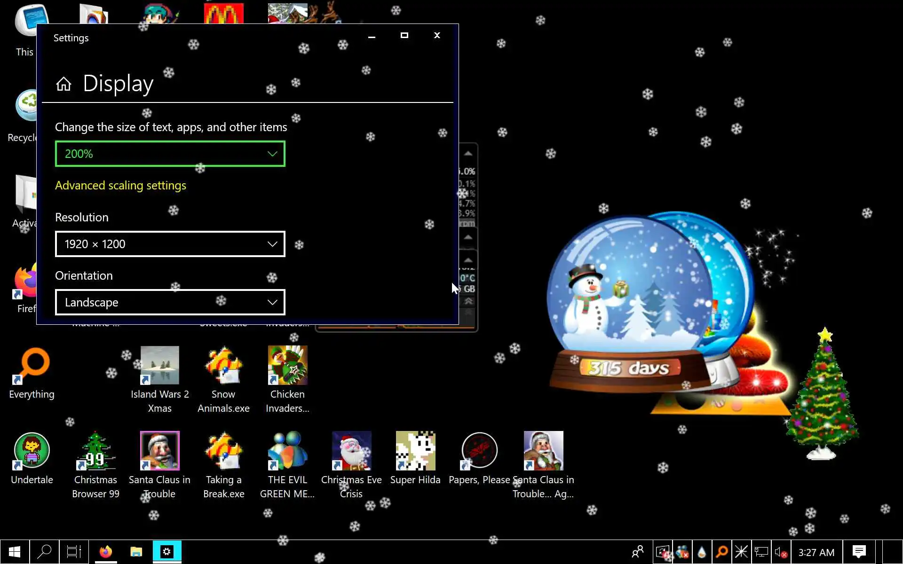The width and height of the screenshot is (903, 564).
Task: Open the Action Center notifications
Action: click(x=859, y=552)
